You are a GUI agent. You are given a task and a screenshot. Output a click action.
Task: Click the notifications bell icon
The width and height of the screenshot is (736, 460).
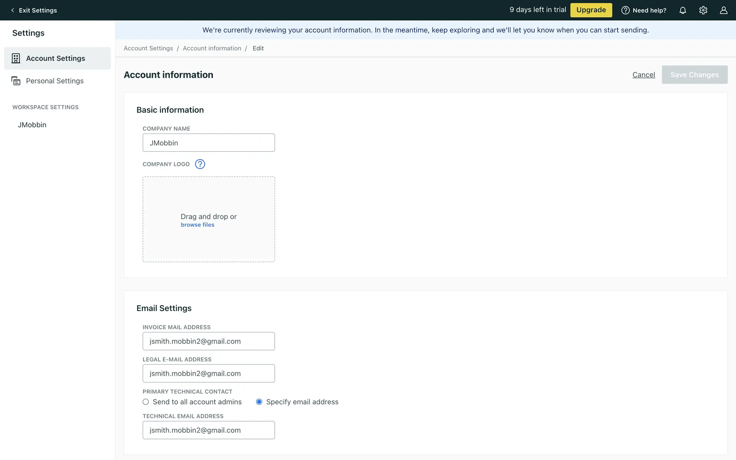click(x=683, y=10)
